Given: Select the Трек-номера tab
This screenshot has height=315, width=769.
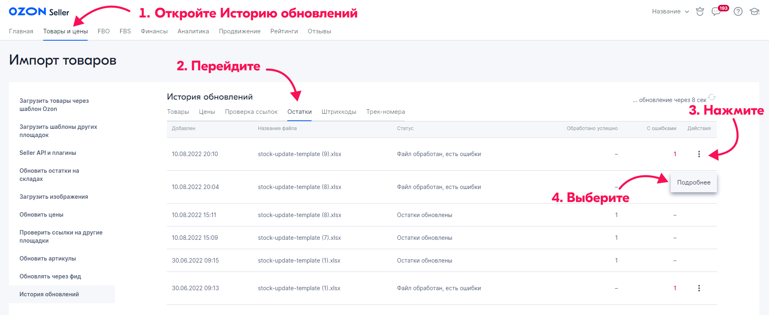Looking at the screenshot, I should [386, 112].
